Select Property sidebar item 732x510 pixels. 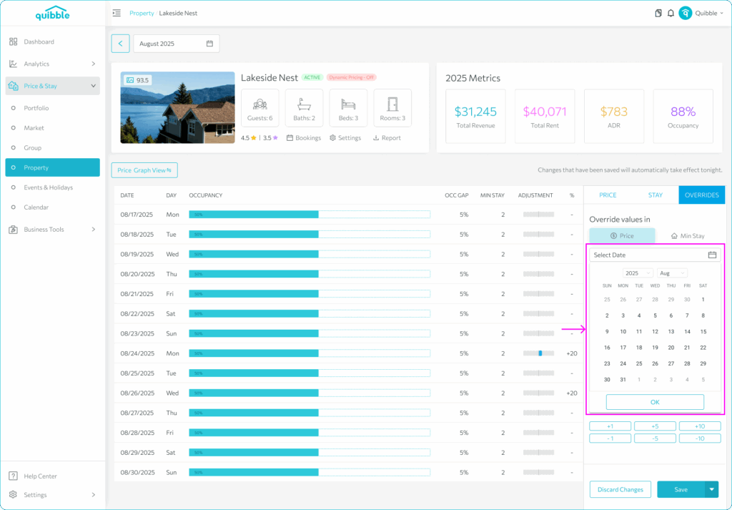tap(52, 167)
